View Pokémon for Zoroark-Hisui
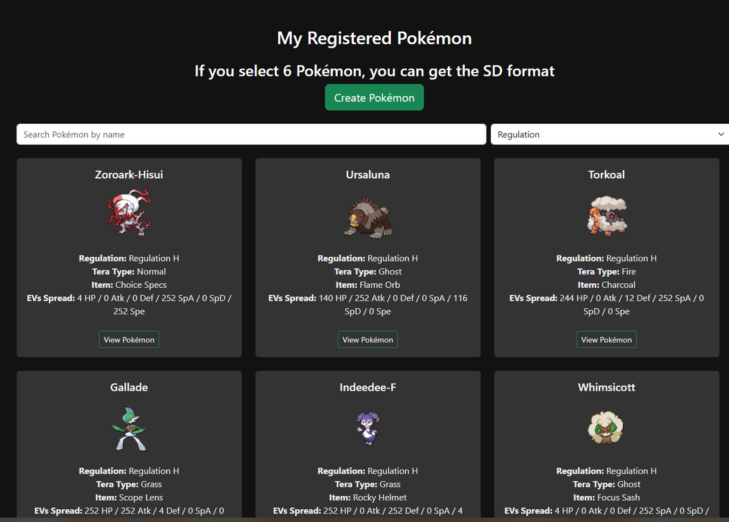Image resolution: width=729 pixels, height=522 pixels. click(129, 340)
